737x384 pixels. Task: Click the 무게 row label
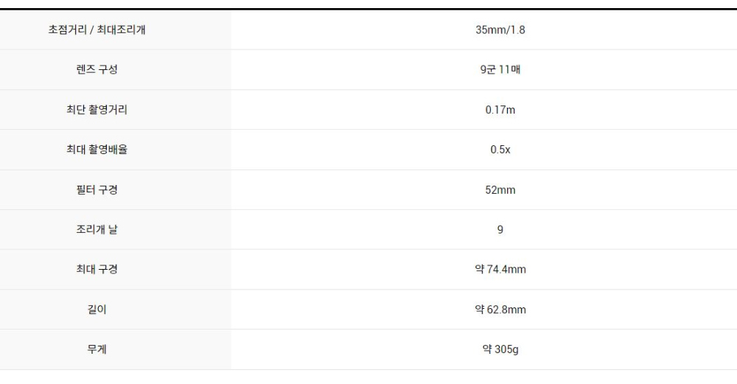pos(102,349)
